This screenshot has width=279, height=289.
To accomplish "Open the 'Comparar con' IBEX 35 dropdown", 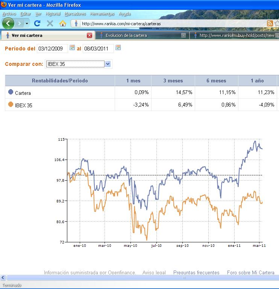I will 79,64.
